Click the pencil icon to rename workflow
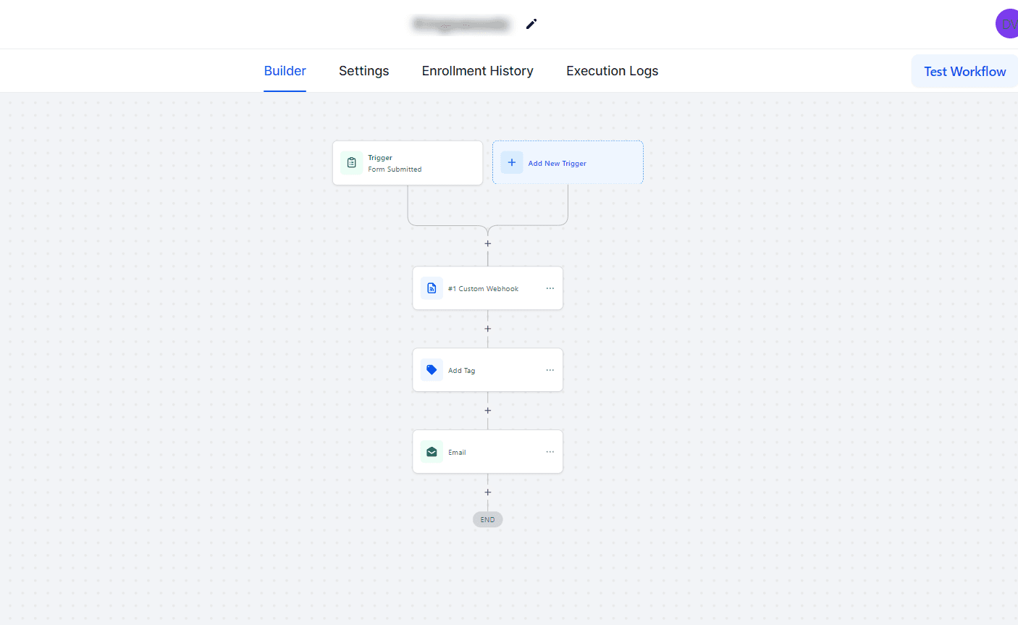The height and width of the screenshot is (625, 1018). pos(531,24)
